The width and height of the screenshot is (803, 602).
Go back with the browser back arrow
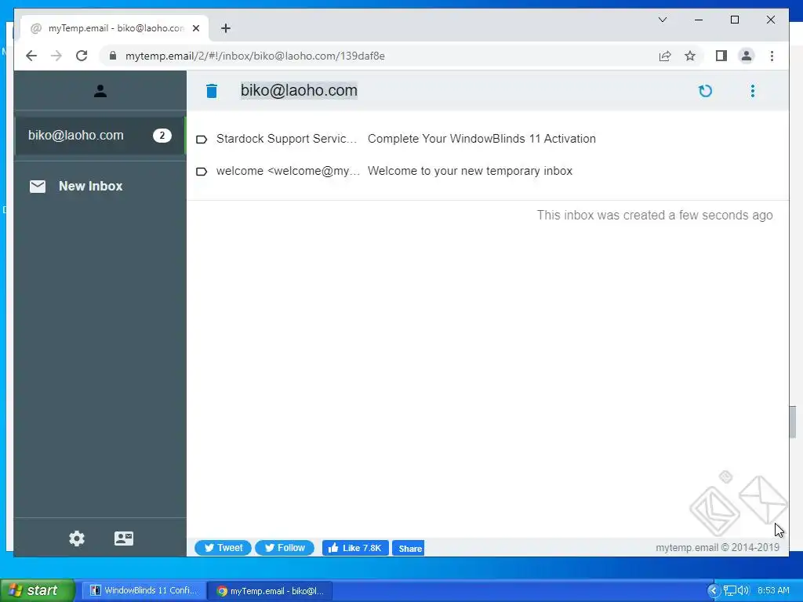(x=31, y=56)
